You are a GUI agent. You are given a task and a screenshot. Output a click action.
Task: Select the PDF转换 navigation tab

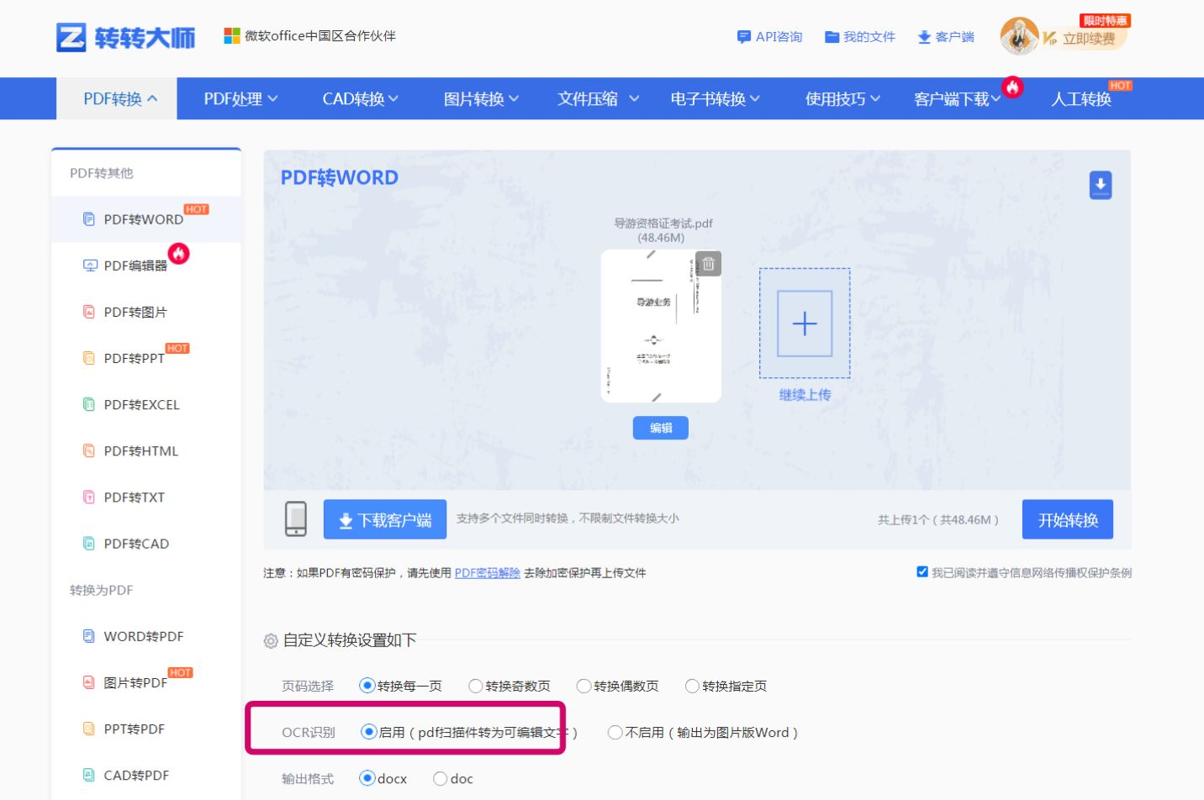point(116,98)
